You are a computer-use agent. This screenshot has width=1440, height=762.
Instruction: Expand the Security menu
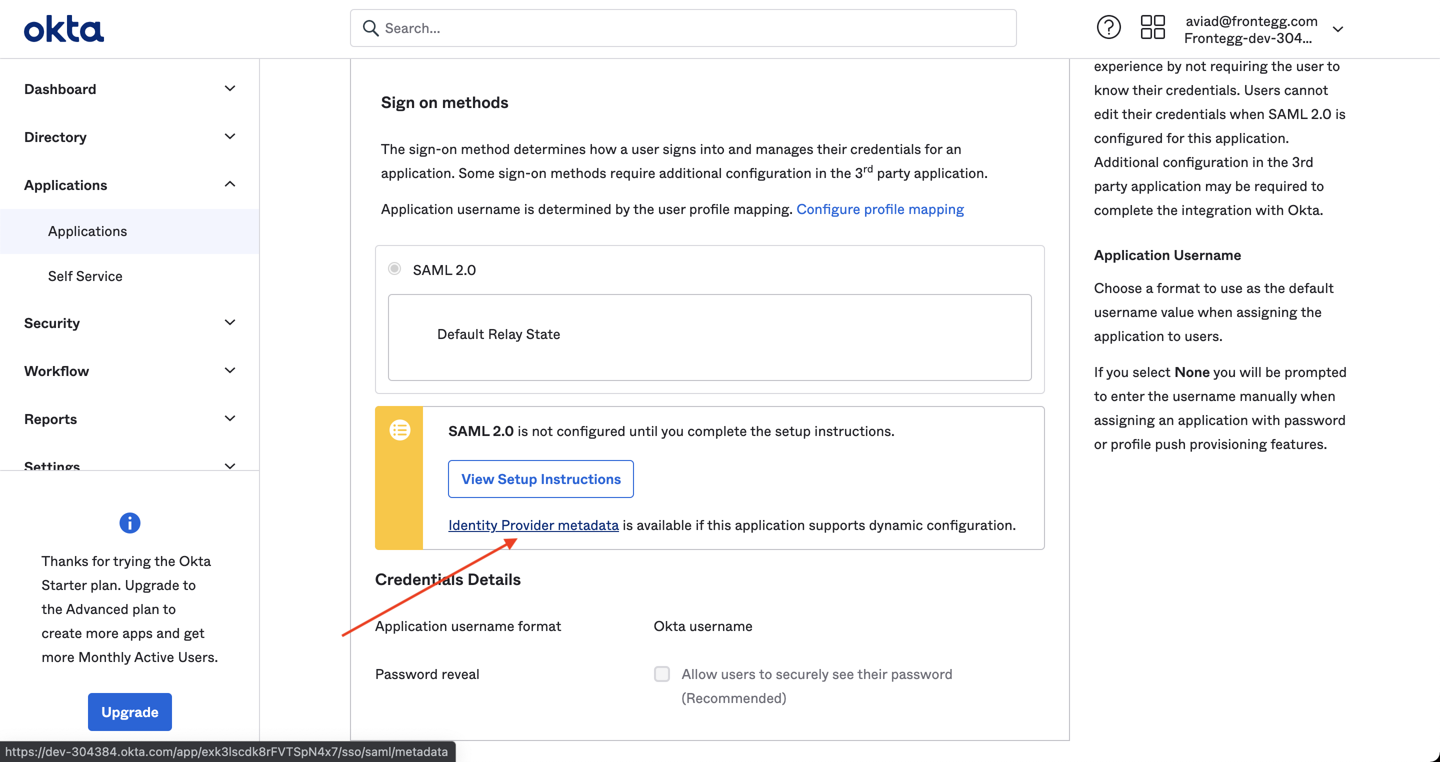click(x=230, y=322)
